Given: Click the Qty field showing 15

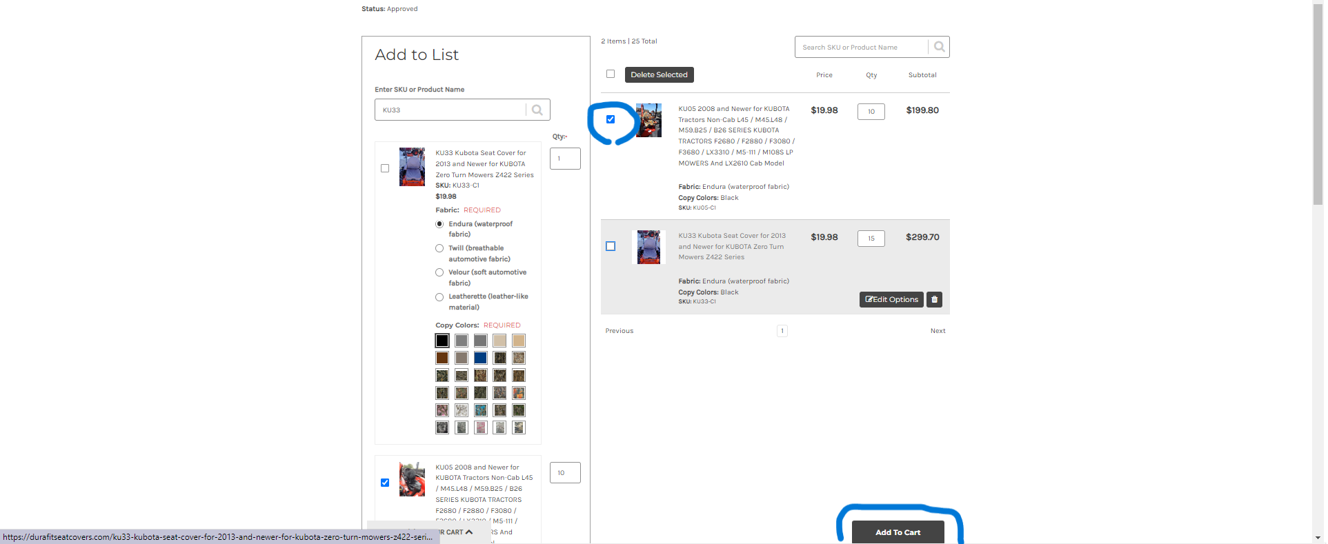Looking at the screenshot, I should (x=871, y=238).
